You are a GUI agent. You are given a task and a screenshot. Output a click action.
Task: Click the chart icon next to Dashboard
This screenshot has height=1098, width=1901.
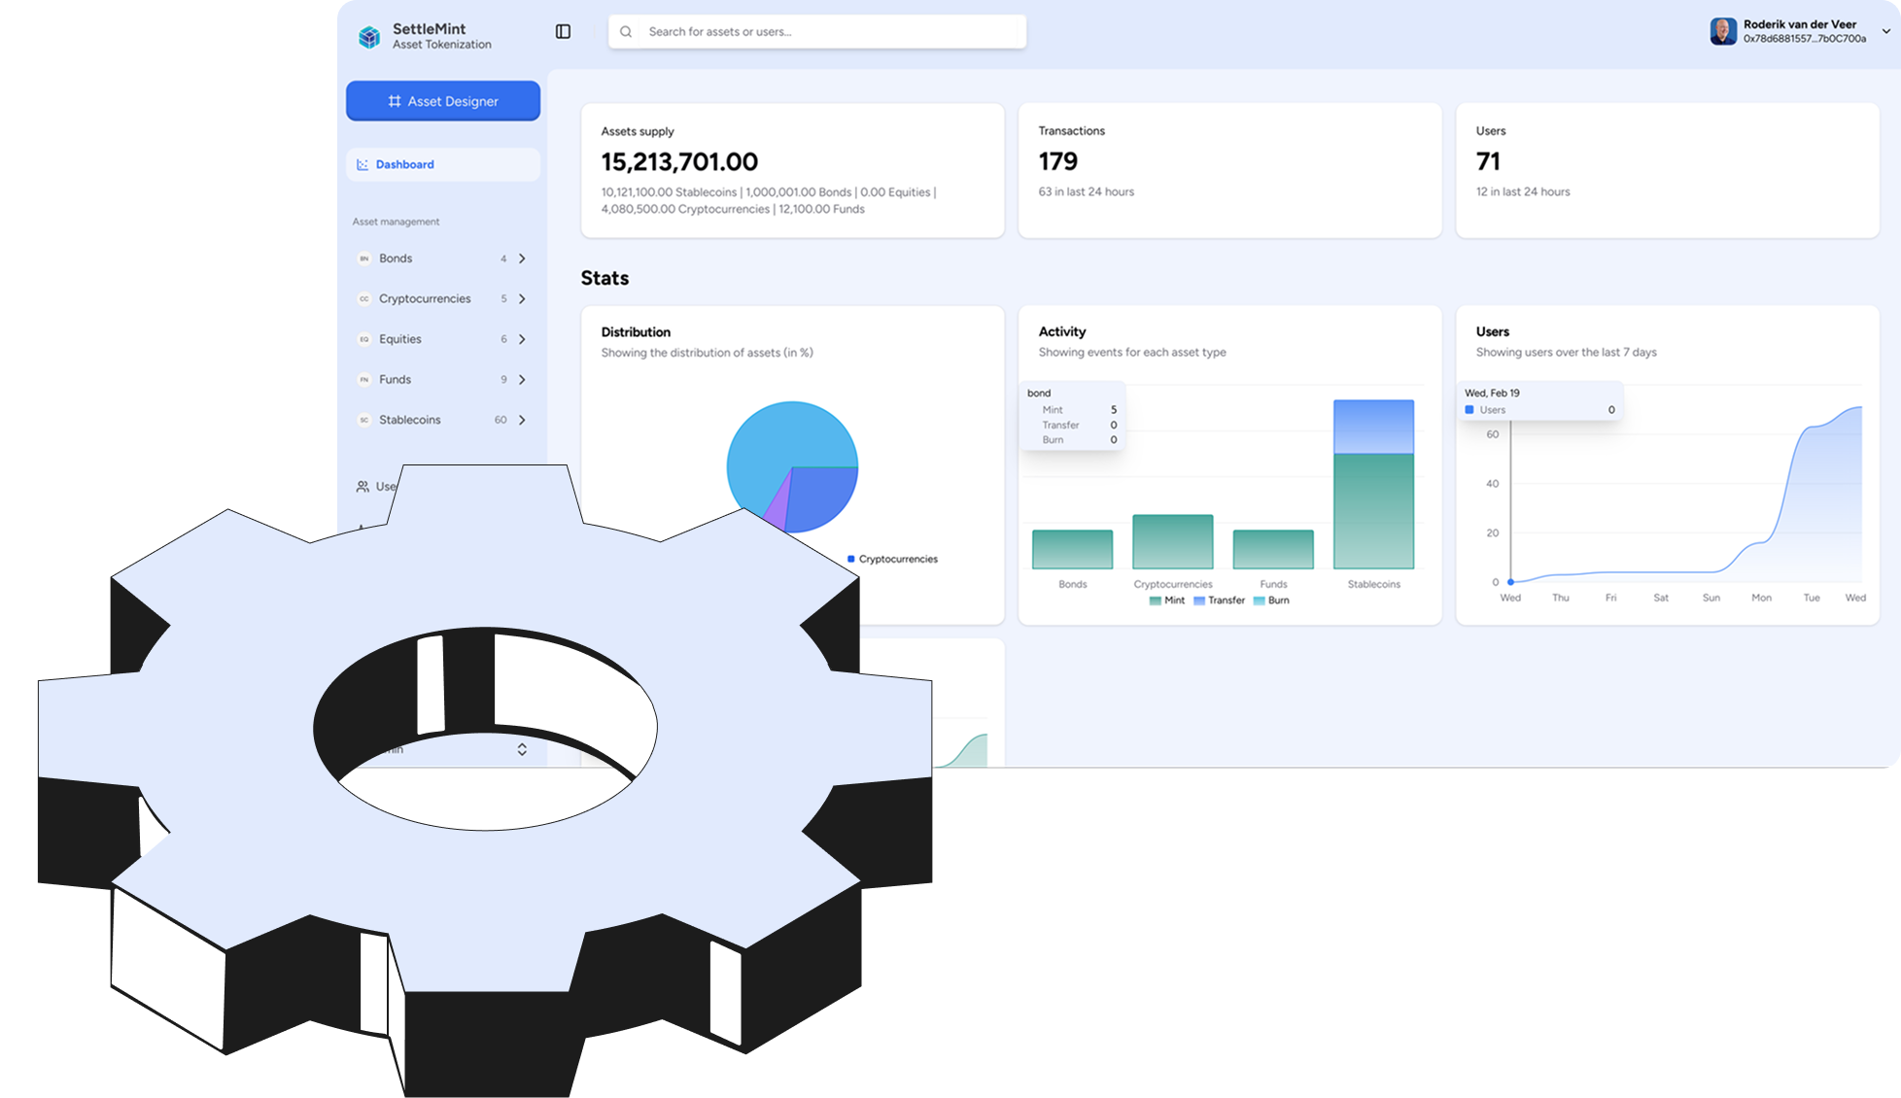[363, 163]
